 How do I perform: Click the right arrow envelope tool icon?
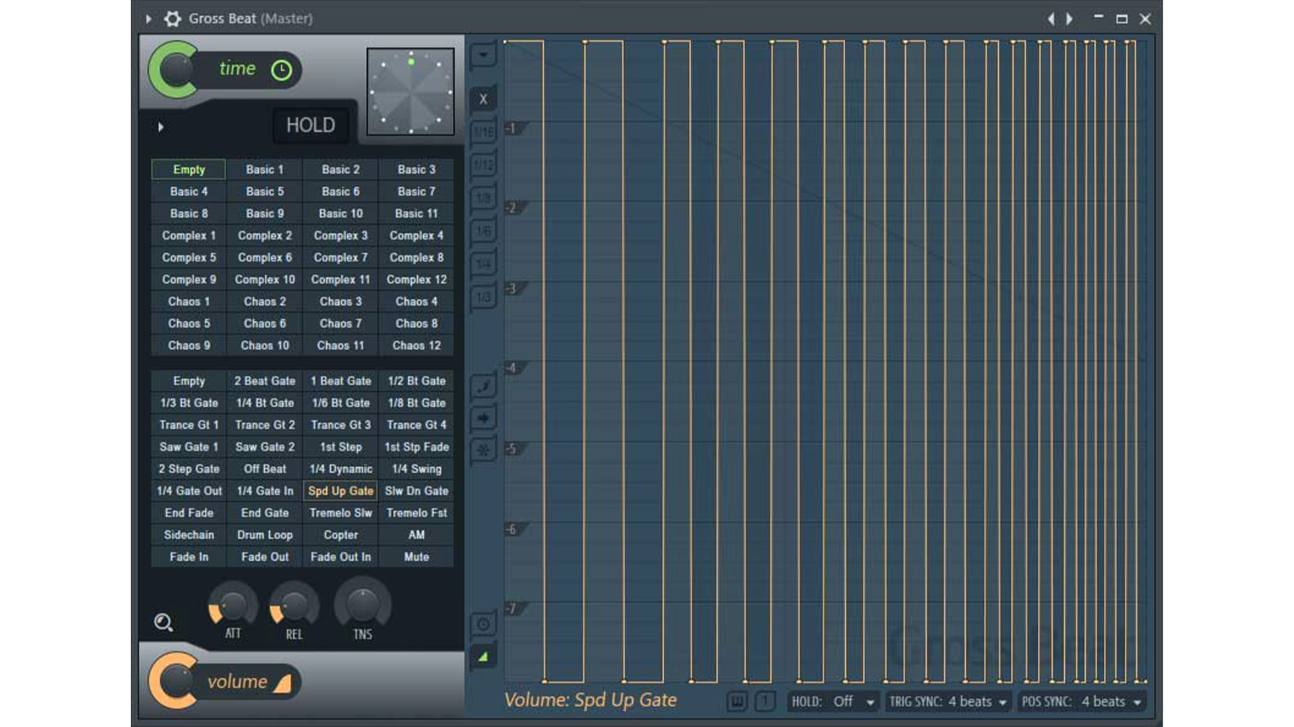point(483,418)
